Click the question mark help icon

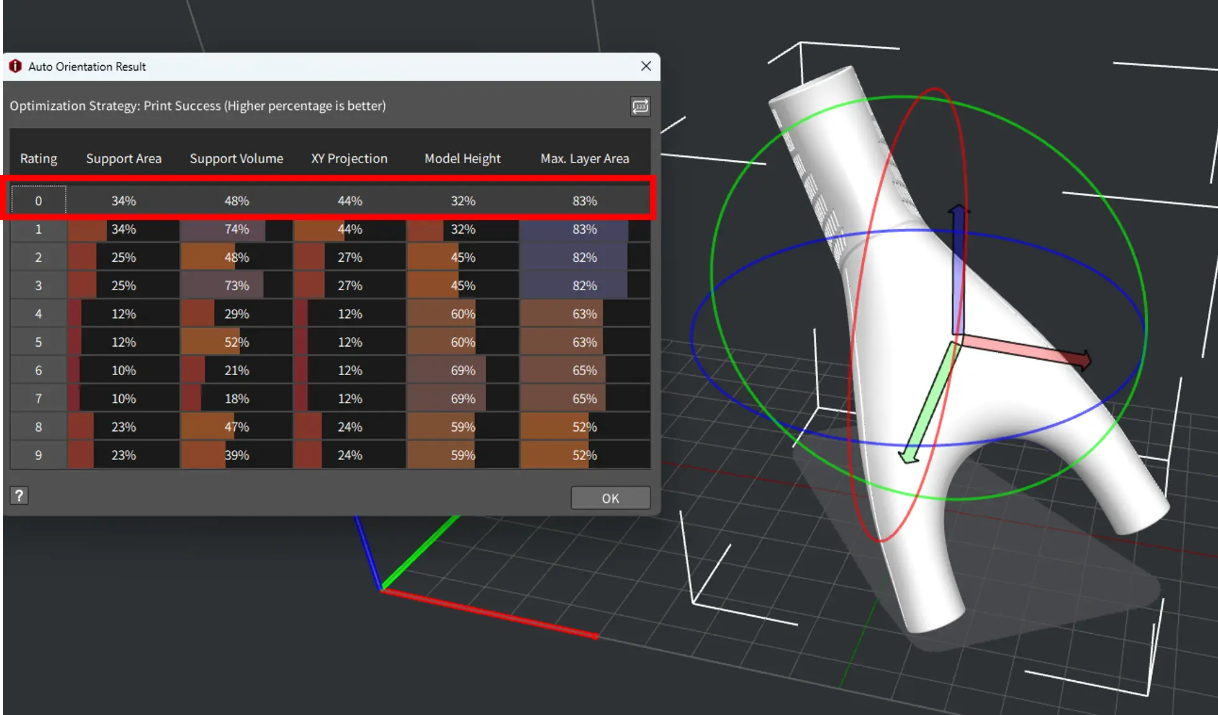tap(19, 495)
